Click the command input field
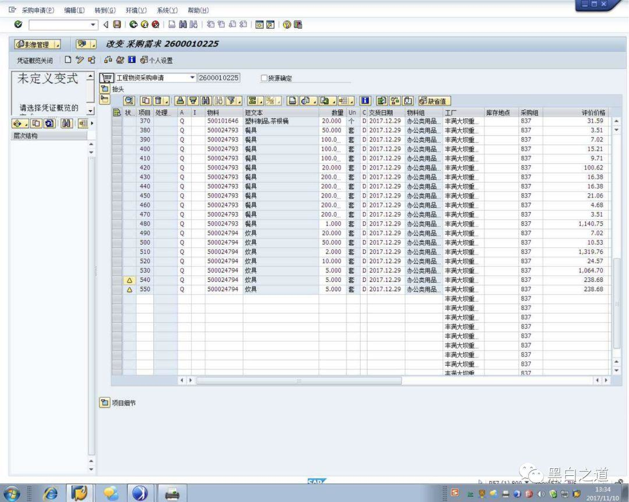 [x=60, y=25]
